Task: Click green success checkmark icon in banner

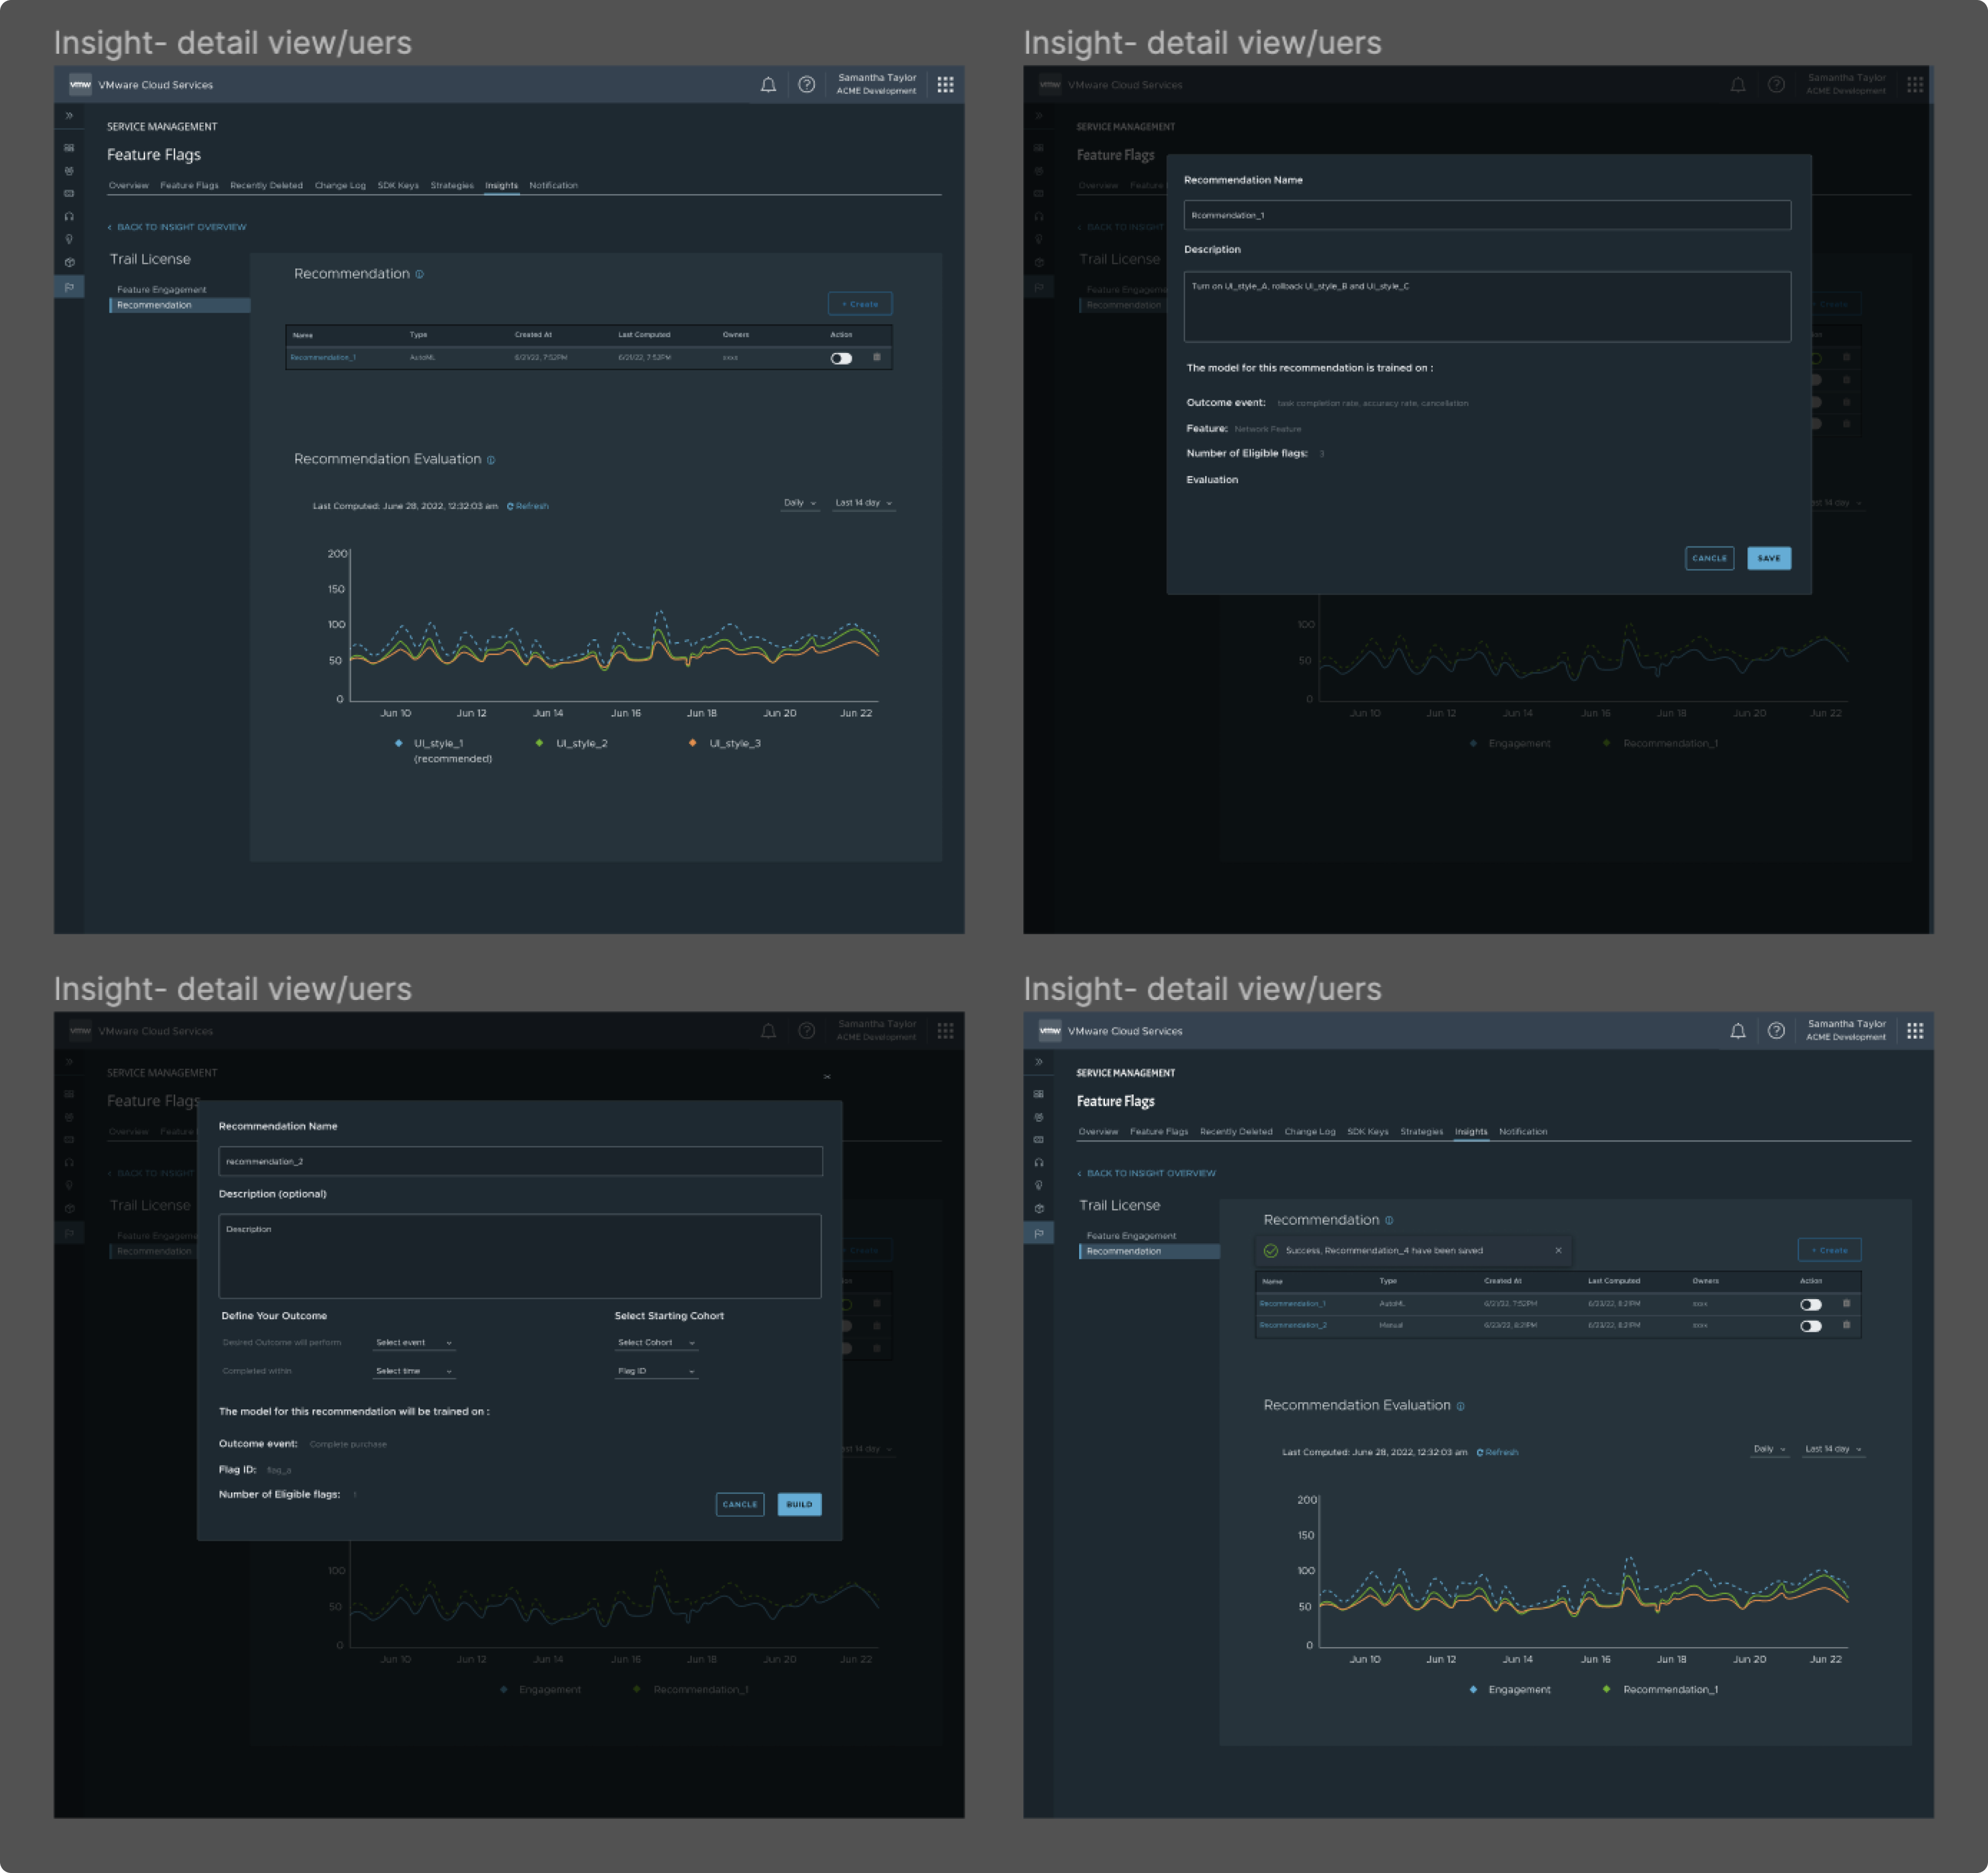Action: [1271, 1251]
